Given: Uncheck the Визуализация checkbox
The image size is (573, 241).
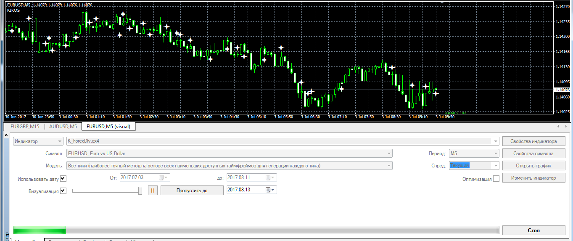Looking at the screenshot, I should (x=63, y=191).
